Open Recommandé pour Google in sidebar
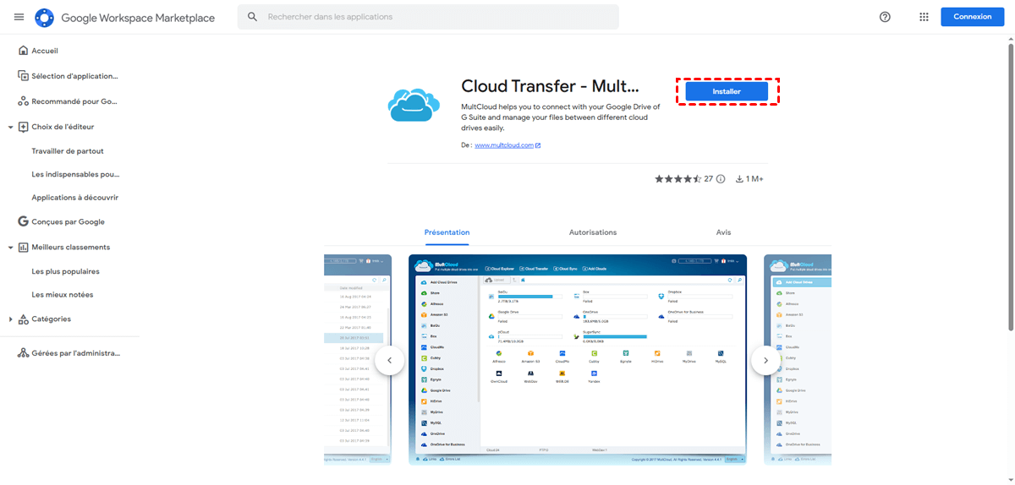The image size is (1015, 485). point(74,101)
